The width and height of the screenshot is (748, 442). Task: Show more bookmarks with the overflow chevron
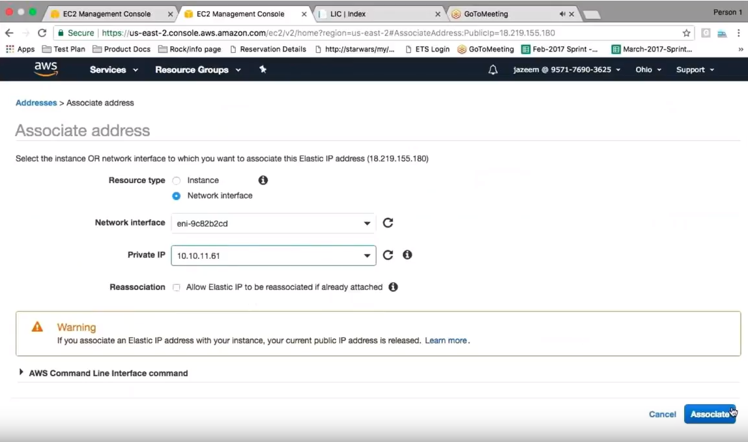pos(740,49)
